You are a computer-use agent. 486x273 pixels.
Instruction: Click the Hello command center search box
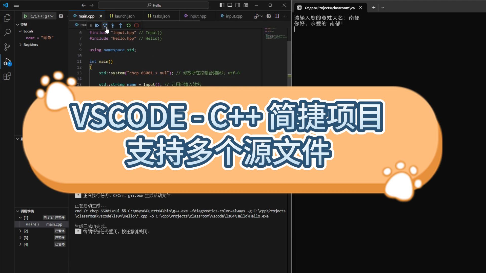click(x=154, y=5)
